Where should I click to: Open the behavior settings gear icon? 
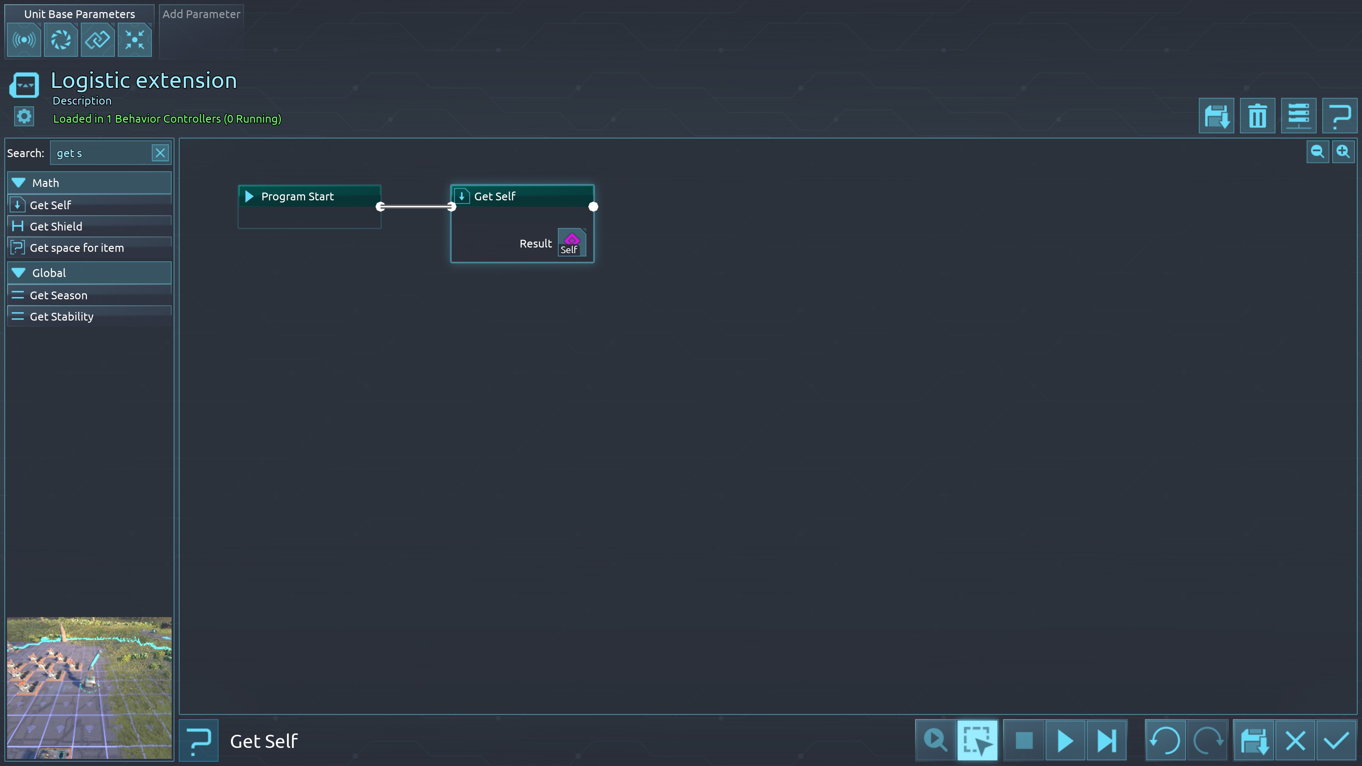[24, 116]
